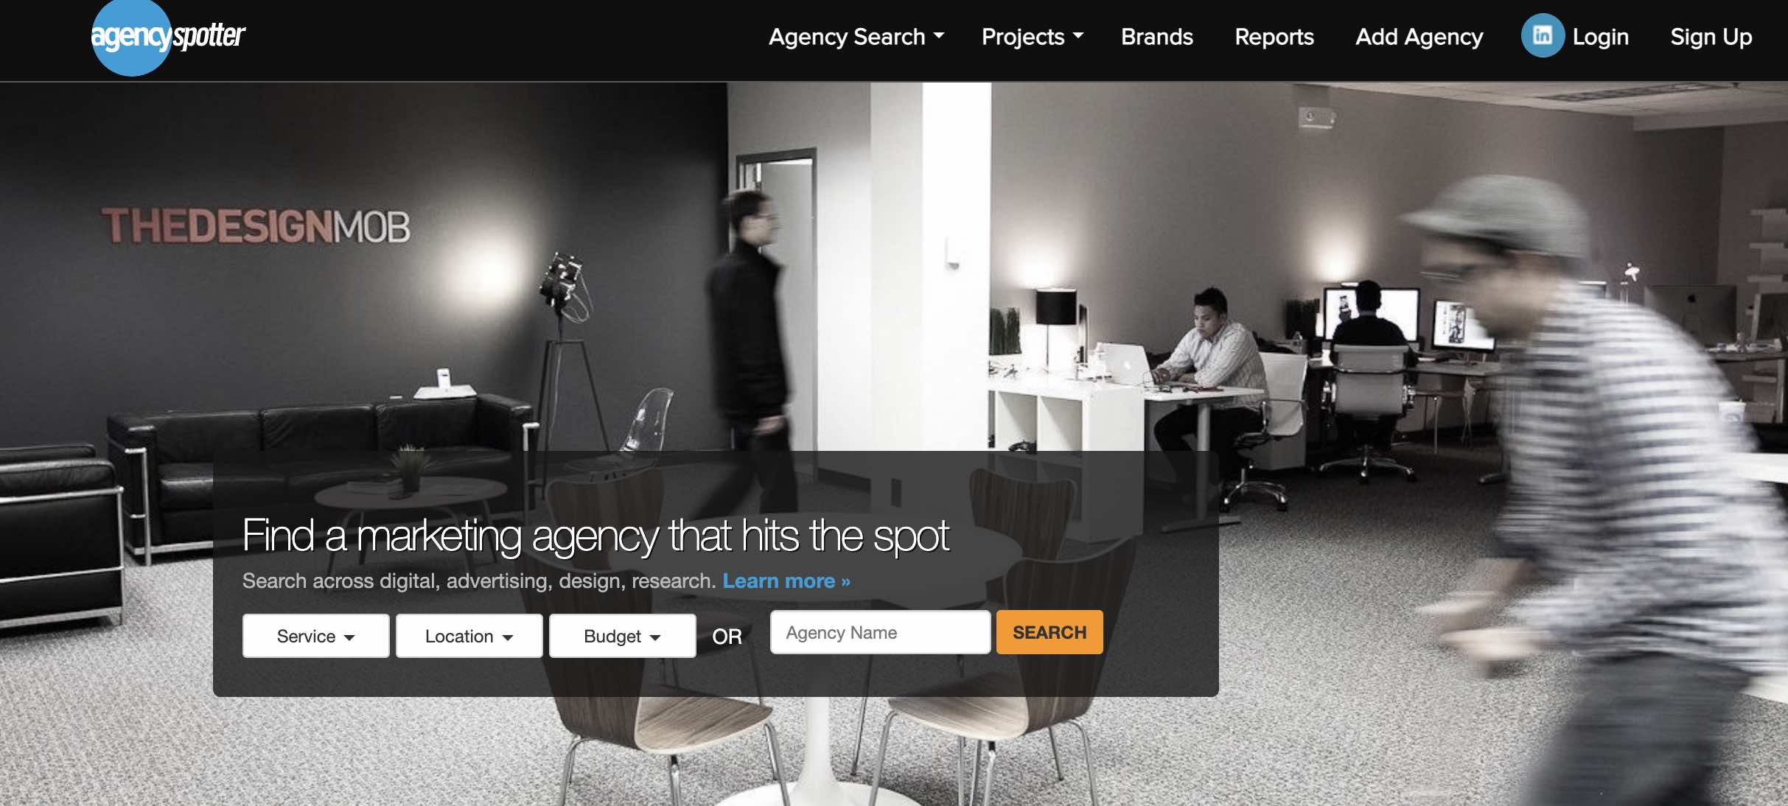Click the Service dropdown arrow
The height and width of the screenshot is (806, 1788).
click(x=350, y=636)
